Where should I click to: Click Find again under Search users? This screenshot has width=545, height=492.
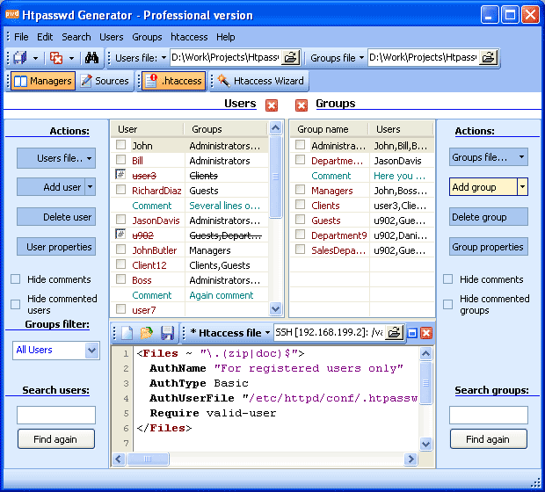tap(56, 439)
